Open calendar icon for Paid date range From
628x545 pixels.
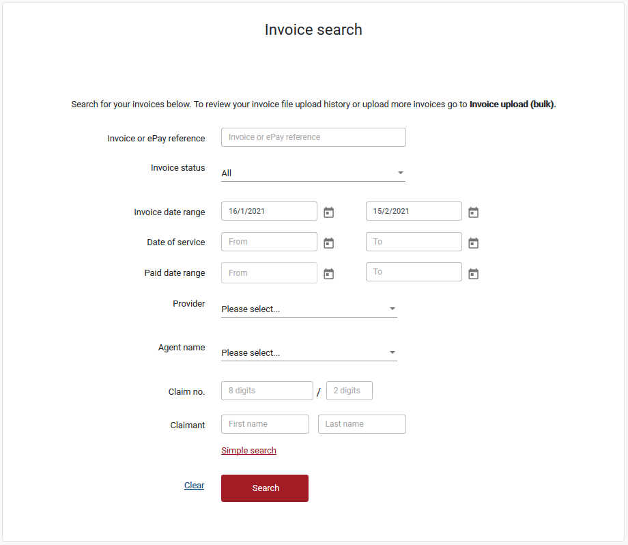coord(328,273)
